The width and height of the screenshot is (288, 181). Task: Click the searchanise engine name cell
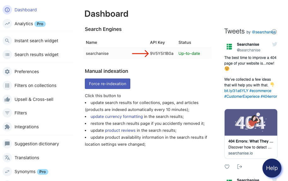point(97,53)
